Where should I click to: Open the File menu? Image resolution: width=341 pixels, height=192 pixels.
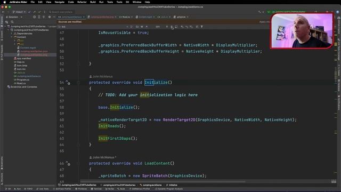tap(33, 2)
